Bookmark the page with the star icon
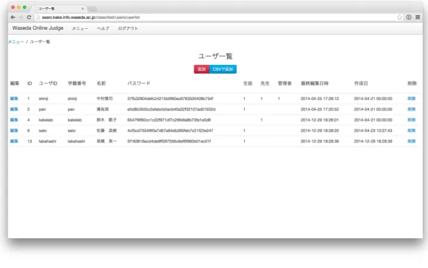The image size is (428, 268). point(400,17)
